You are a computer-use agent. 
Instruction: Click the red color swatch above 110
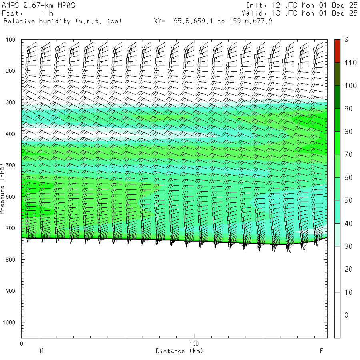tap(337, 51)
